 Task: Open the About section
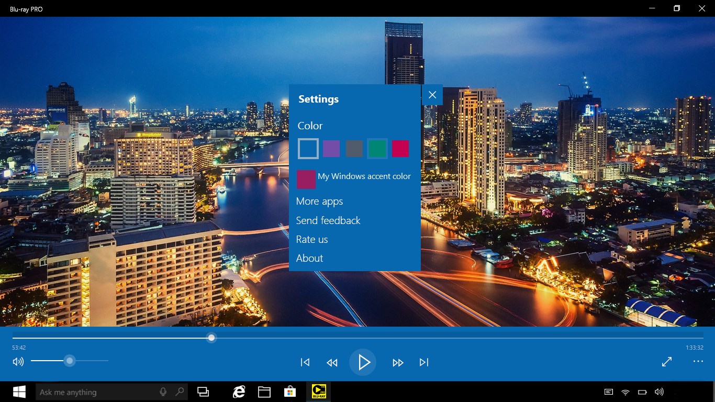(x=309, y=258)
